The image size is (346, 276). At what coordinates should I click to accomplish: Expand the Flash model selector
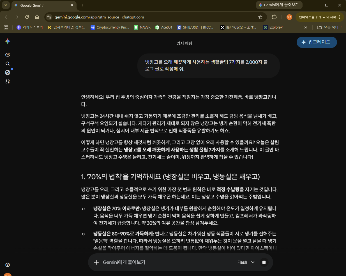(246, 262)
